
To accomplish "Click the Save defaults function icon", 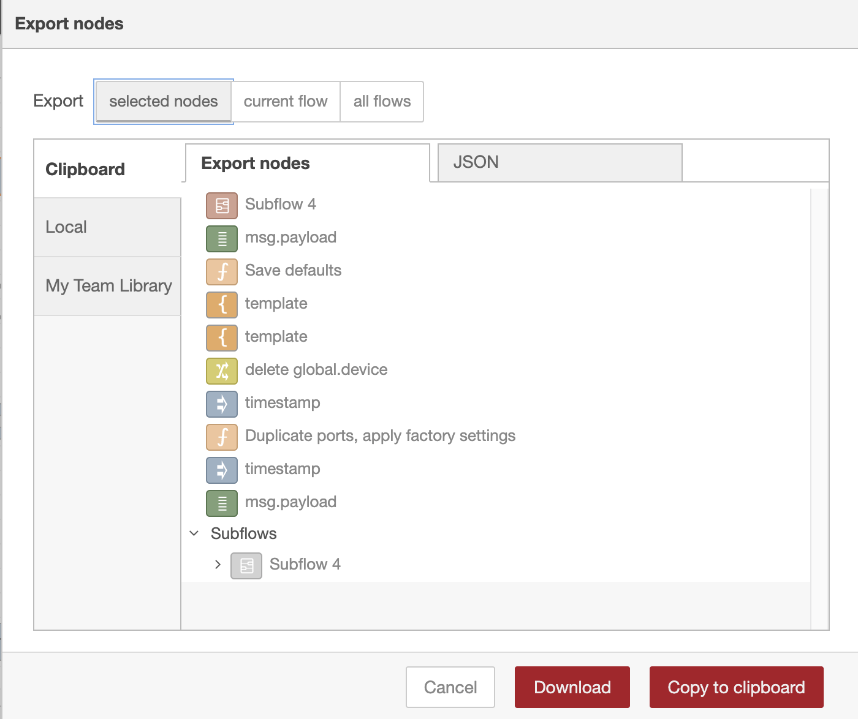I will pyautogui.click(x=222, y=272).
